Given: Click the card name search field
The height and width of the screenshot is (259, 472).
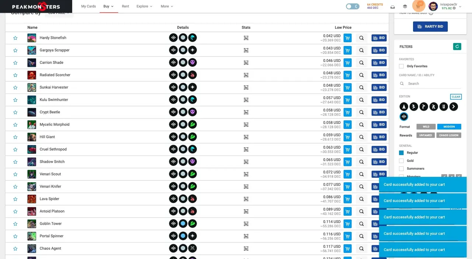Looking at the screenshot, I should pyautogui.click(x=430, y=84).
